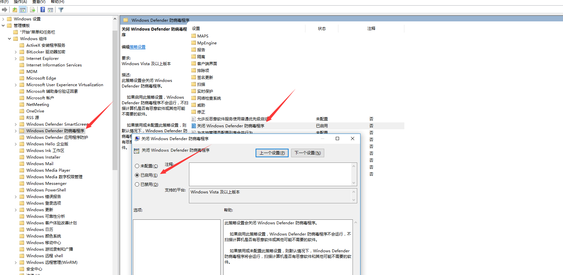Open the 帮助(H) menu

(x=57, y=2)
